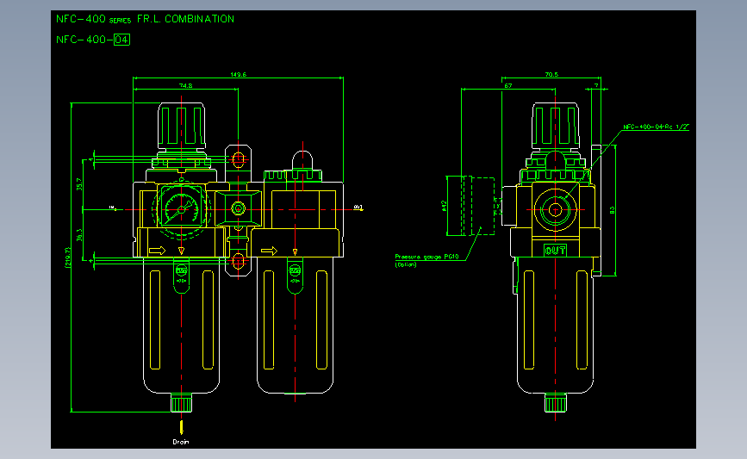Select the title text 'NFC-400 SERIES FR.L. COMBINATION'
Viewport: 747px width, 459px height.
[x=145, y=19]
